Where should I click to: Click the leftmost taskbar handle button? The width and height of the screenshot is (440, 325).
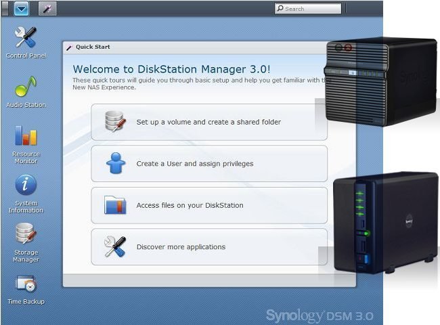coord(5,8)
